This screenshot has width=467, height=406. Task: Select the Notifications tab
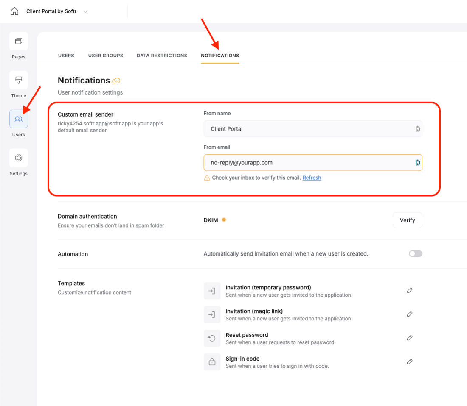220,56
